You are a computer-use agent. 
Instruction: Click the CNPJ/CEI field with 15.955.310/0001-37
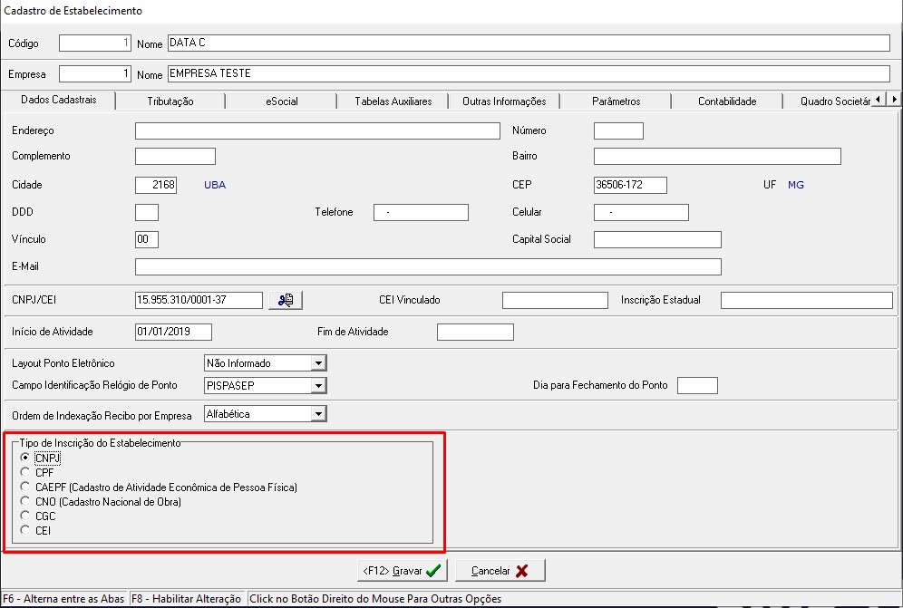point(199,300)
